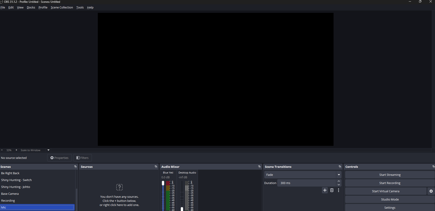The height and width of the screenshot is (211, 435).
Task: Open the Fade transition dropdown
Action: pos(303,175)
